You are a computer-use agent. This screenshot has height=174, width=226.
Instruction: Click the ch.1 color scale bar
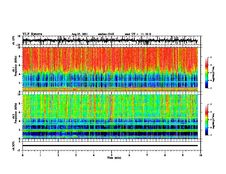[206, 73]
